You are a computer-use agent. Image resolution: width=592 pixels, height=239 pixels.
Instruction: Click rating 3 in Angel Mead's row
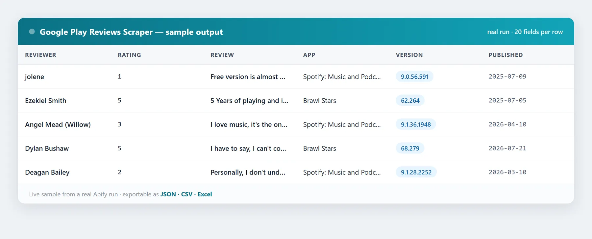point(120,124)
